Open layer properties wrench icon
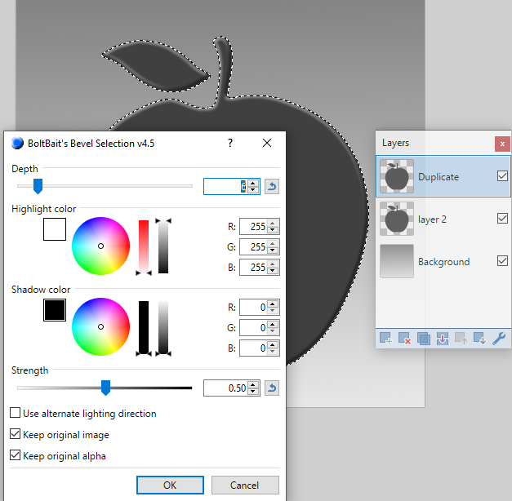Screen dimensions: 512x501 499,339
